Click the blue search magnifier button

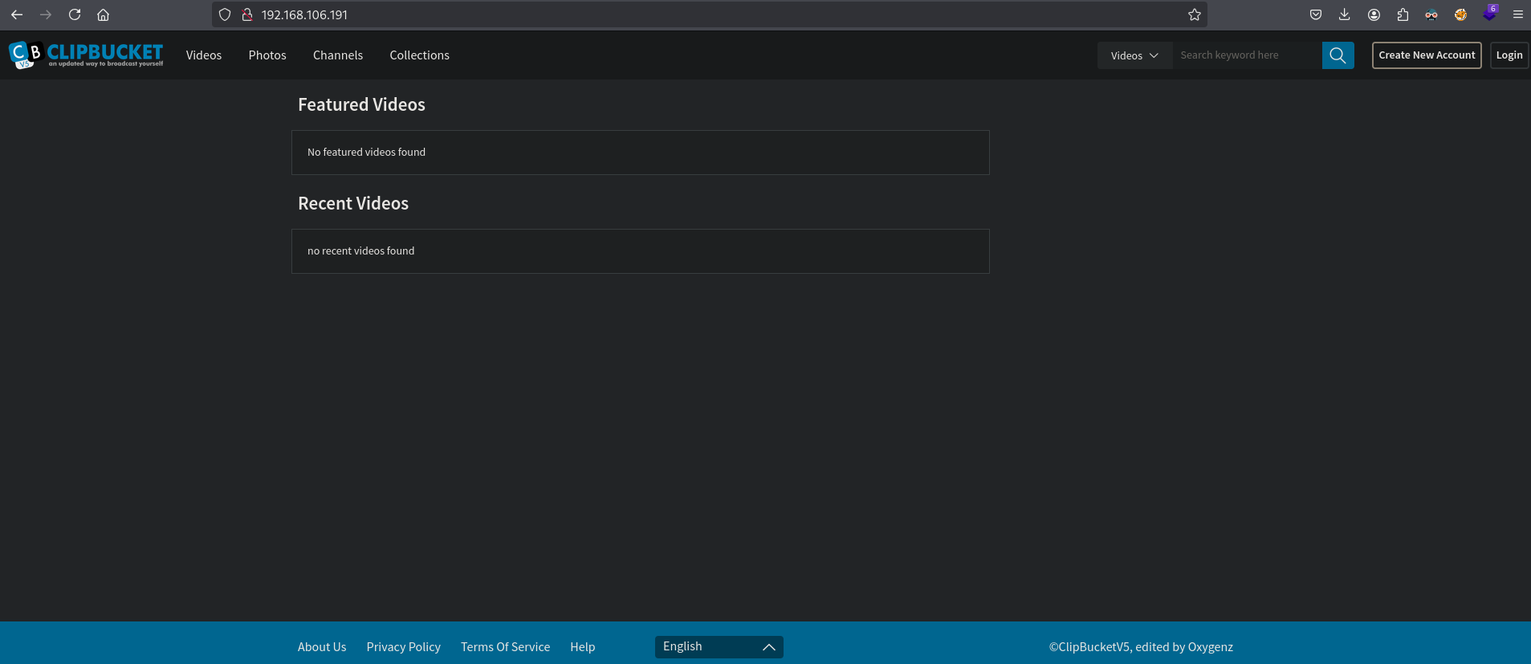tap(1338, 55)
